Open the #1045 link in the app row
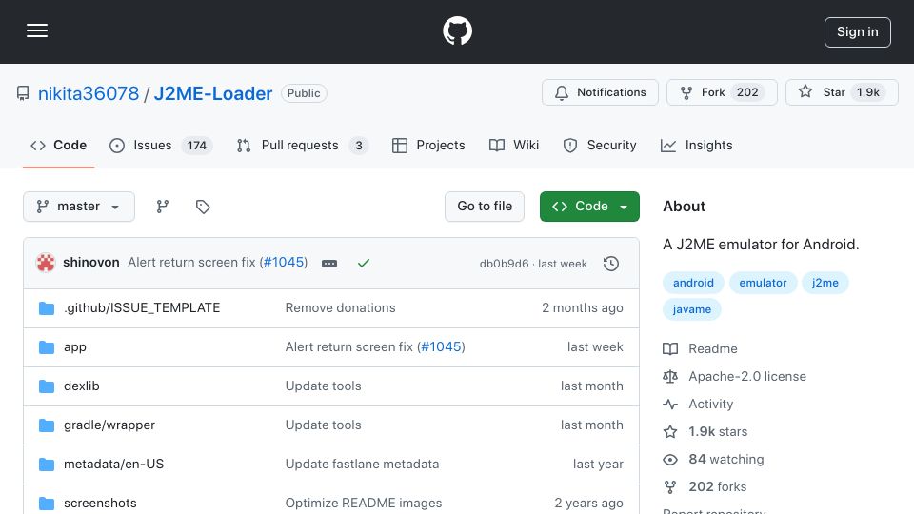This screenshot has height=514, width=914. 441,346
